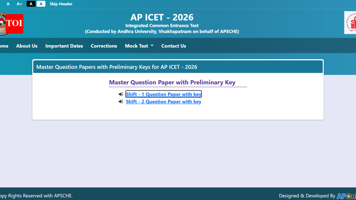
Task: Click the APOnline logo in footer
Action: [x=346, y=196]
